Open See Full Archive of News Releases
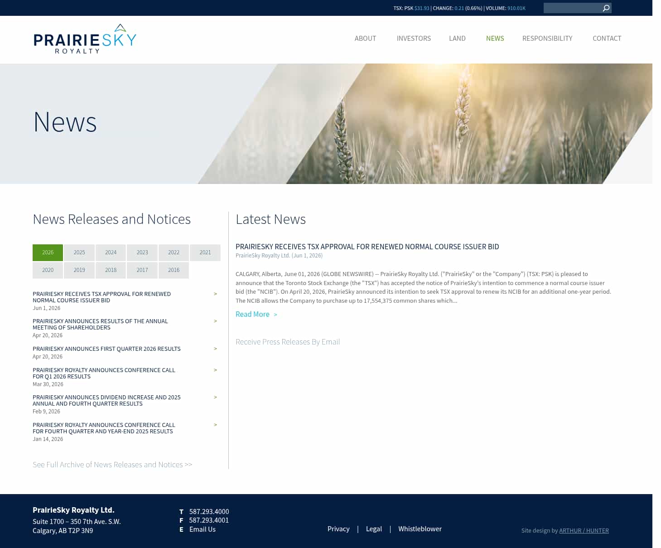This screenshot has height=548, width=661. click(x=112, y=465)
